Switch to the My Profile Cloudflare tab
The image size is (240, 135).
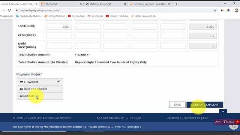pos(150,4)
